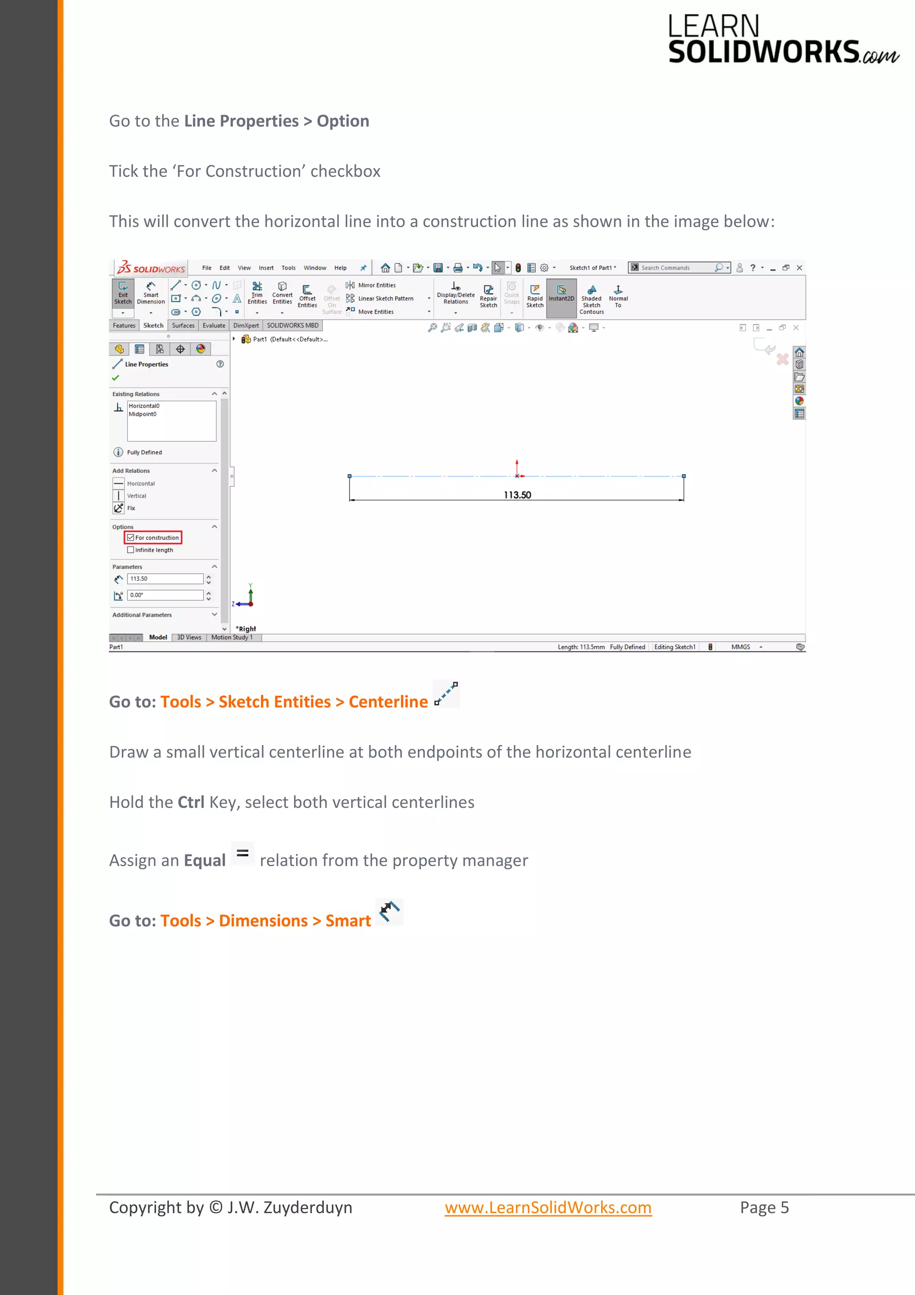Increase the length value with spinner

click(x=209, y=576)
